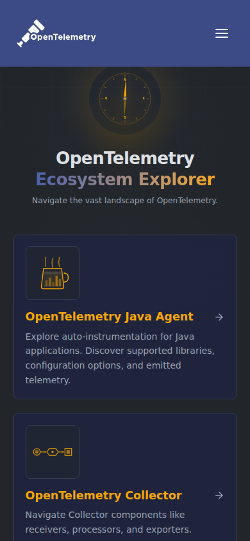Viewport: 250px width, 541px height.
Task: Open the OpenTelemetry Java Agent heading link
Action: pyautogui.click(x=110, y=317)
